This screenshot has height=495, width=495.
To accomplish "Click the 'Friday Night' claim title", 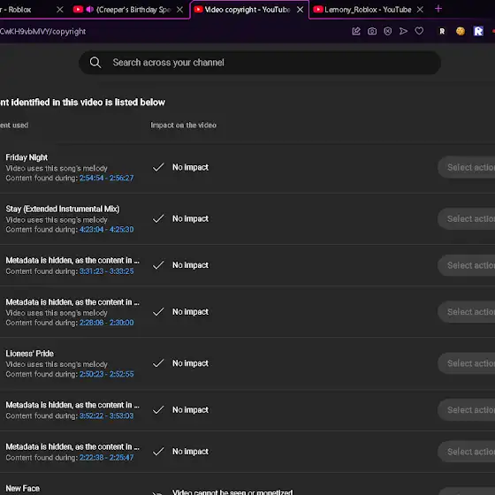I will pyautogui.click(x=27, y=157).
